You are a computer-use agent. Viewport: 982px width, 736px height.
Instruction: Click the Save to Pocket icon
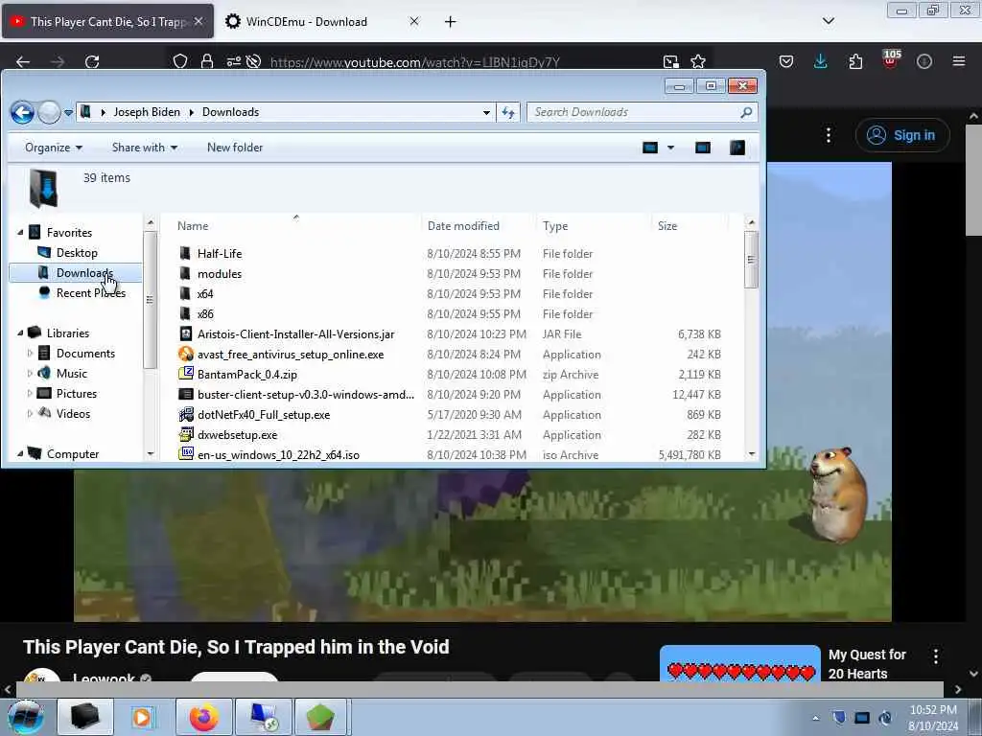786,61
